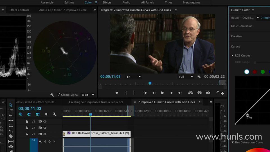This screenshot has height=152, width=270.
Task: Collapse the Hue Saturation Curve section
Action: [233, 142]
